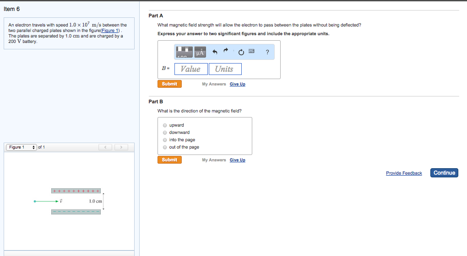Click the Units input field
The width and height of the screenshot is (467, 256).
225,69
